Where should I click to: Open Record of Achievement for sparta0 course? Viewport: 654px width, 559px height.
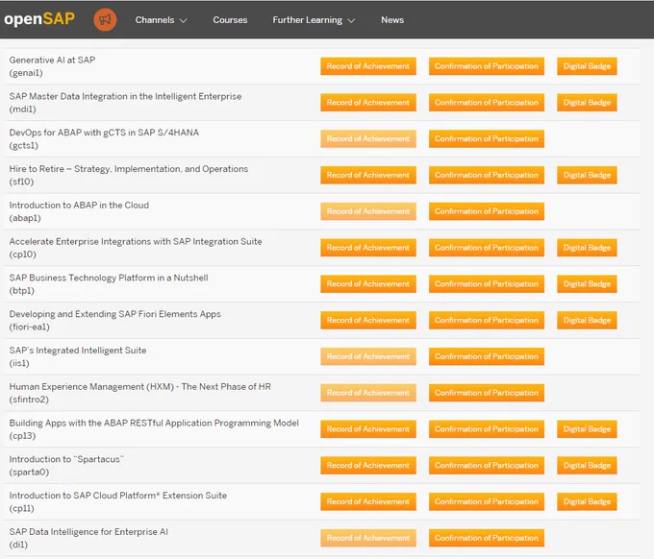(x=368, y=465)
